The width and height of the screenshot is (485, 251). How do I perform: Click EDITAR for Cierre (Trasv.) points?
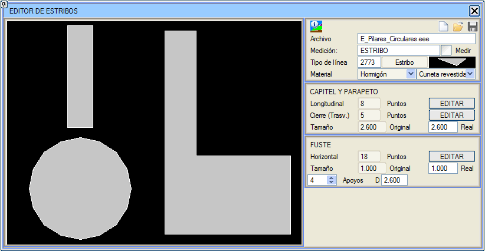tap(451, 115)
